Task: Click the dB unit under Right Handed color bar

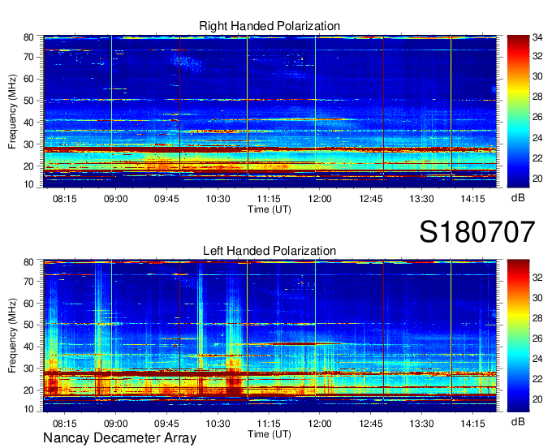Action: 518,198
